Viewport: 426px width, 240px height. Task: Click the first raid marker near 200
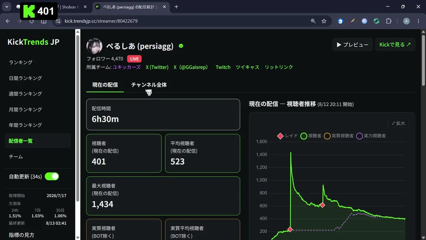[290, 229]
